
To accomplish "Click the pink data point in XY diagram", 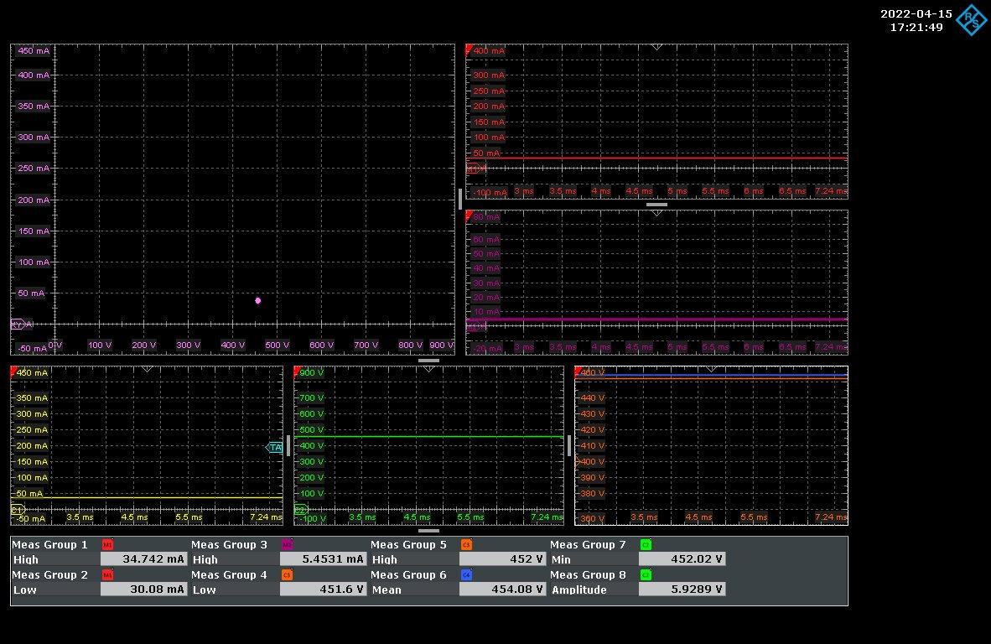I will click(257, 300).
